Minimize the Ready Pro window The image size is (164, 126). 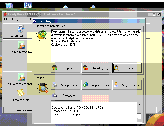150,14
